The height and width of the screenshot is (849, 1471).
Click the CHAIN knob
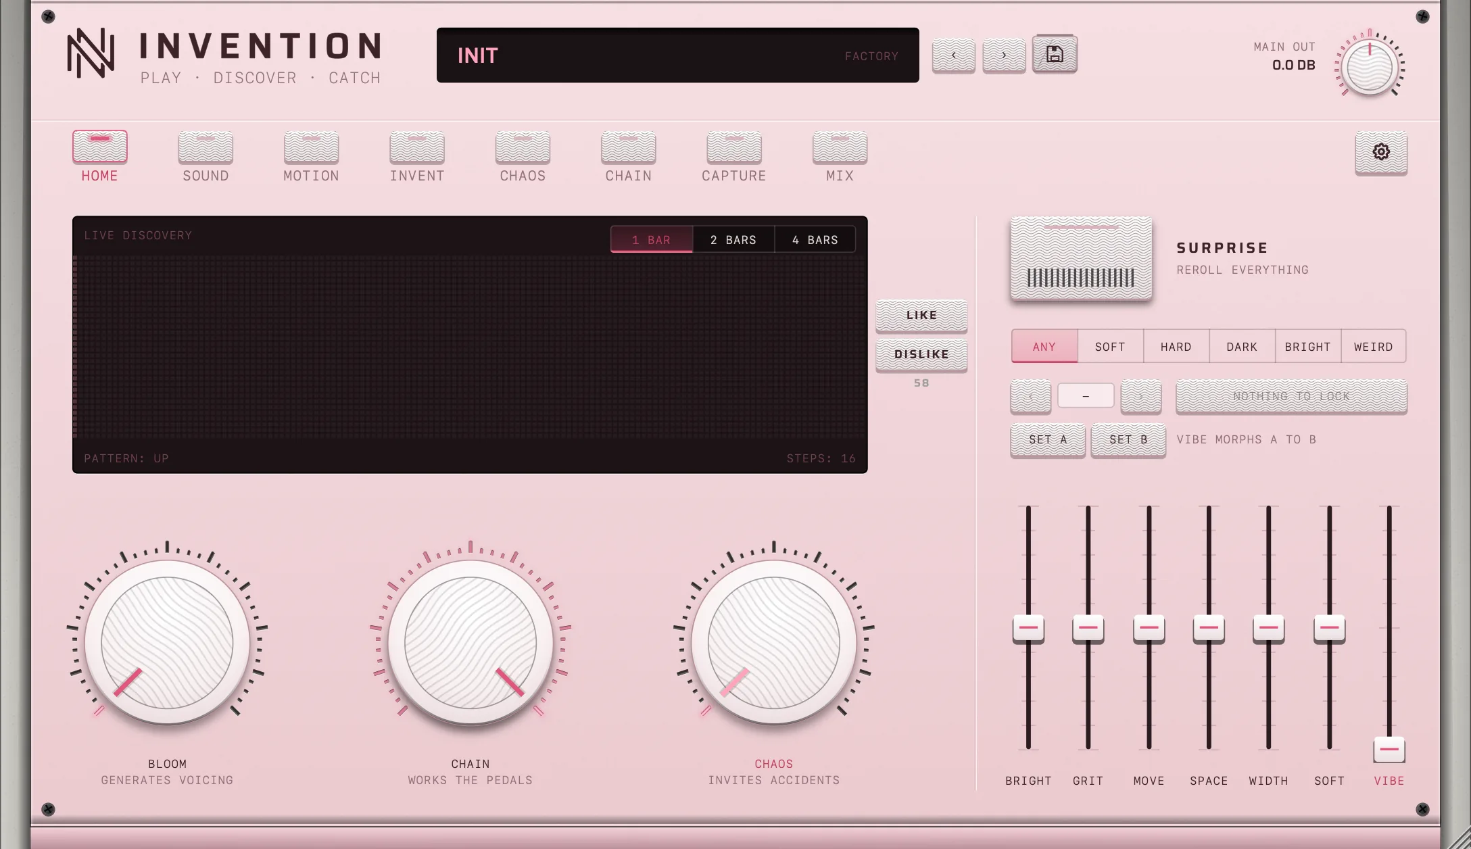(x=471, y=642)
